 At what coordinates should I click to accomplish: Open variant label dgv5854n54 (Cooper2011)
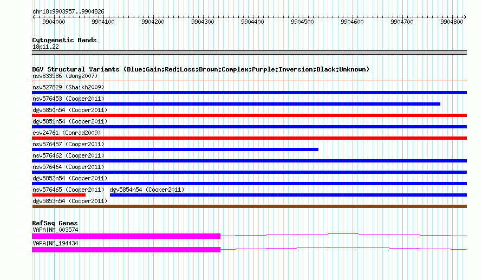tap(147, 190)
